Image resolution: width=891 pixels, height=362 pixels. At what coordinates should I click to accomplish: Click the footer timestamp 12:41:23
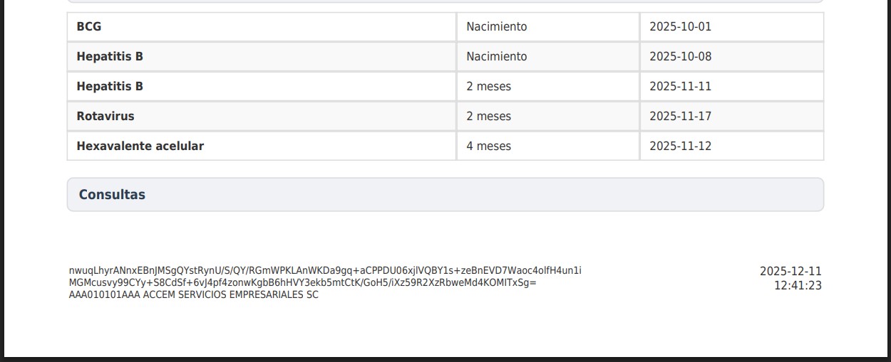pos(798,286)
